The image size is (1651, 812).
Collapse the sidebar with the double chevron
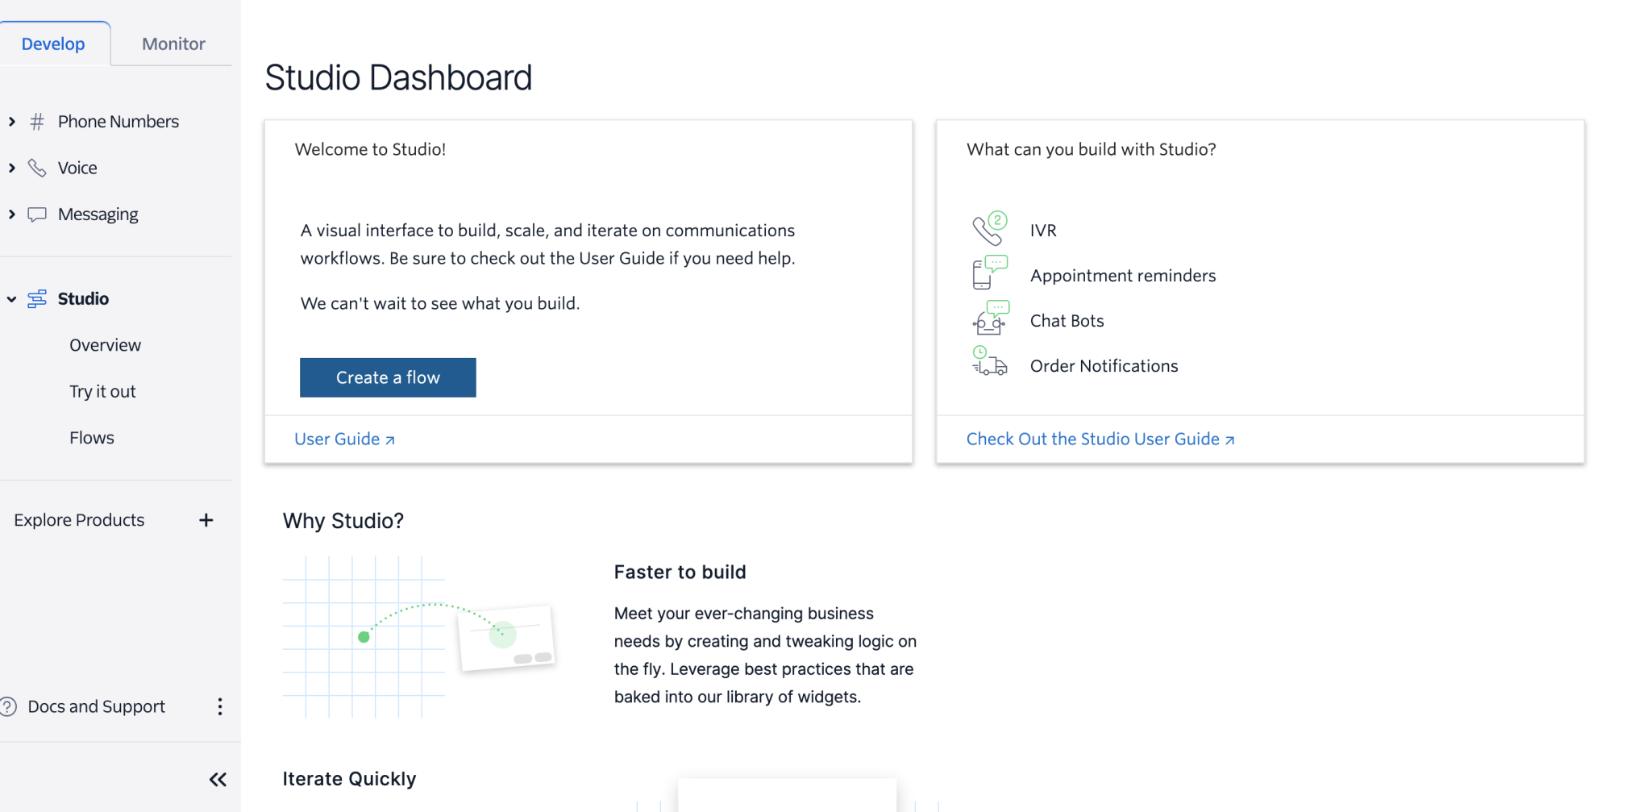pos(218,779)
